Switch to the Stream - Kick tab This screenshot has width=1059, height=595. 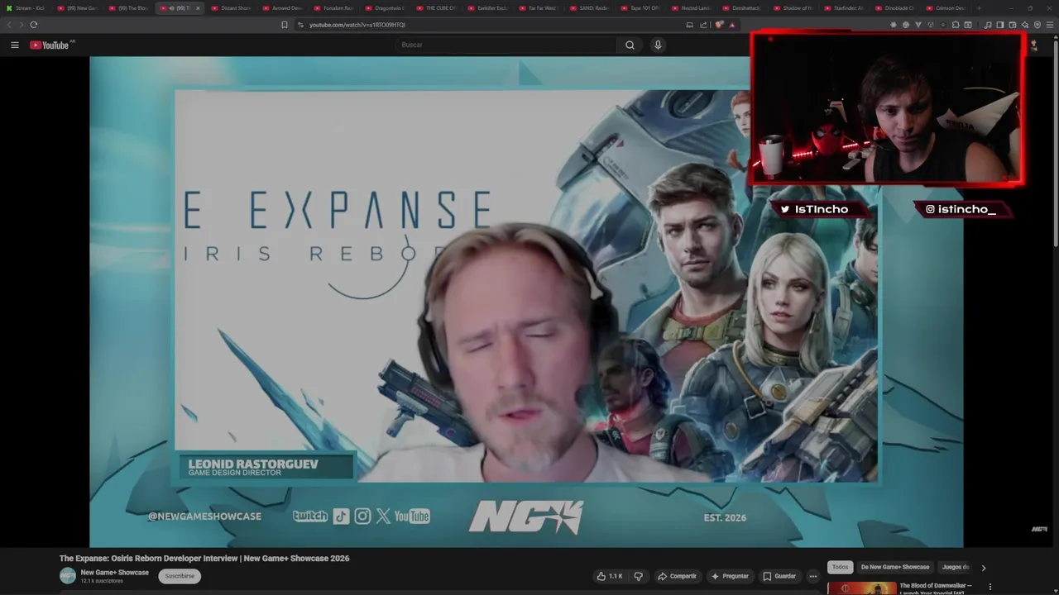point(26,8)
